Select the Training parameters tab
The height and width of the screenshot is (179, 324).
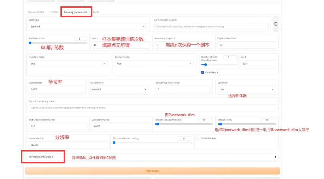[x=75, y=12]
